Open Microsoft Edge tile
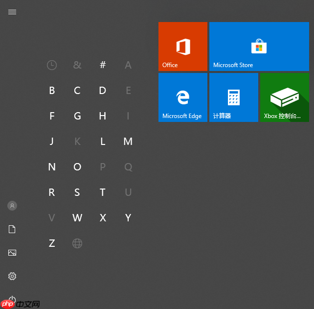 [x=183, y=97]
